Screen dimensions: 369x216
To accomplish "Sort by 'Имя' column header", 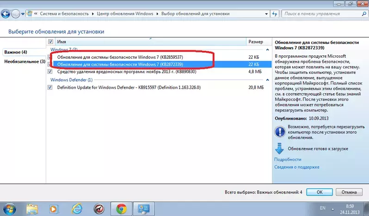I will click(151, 42).
